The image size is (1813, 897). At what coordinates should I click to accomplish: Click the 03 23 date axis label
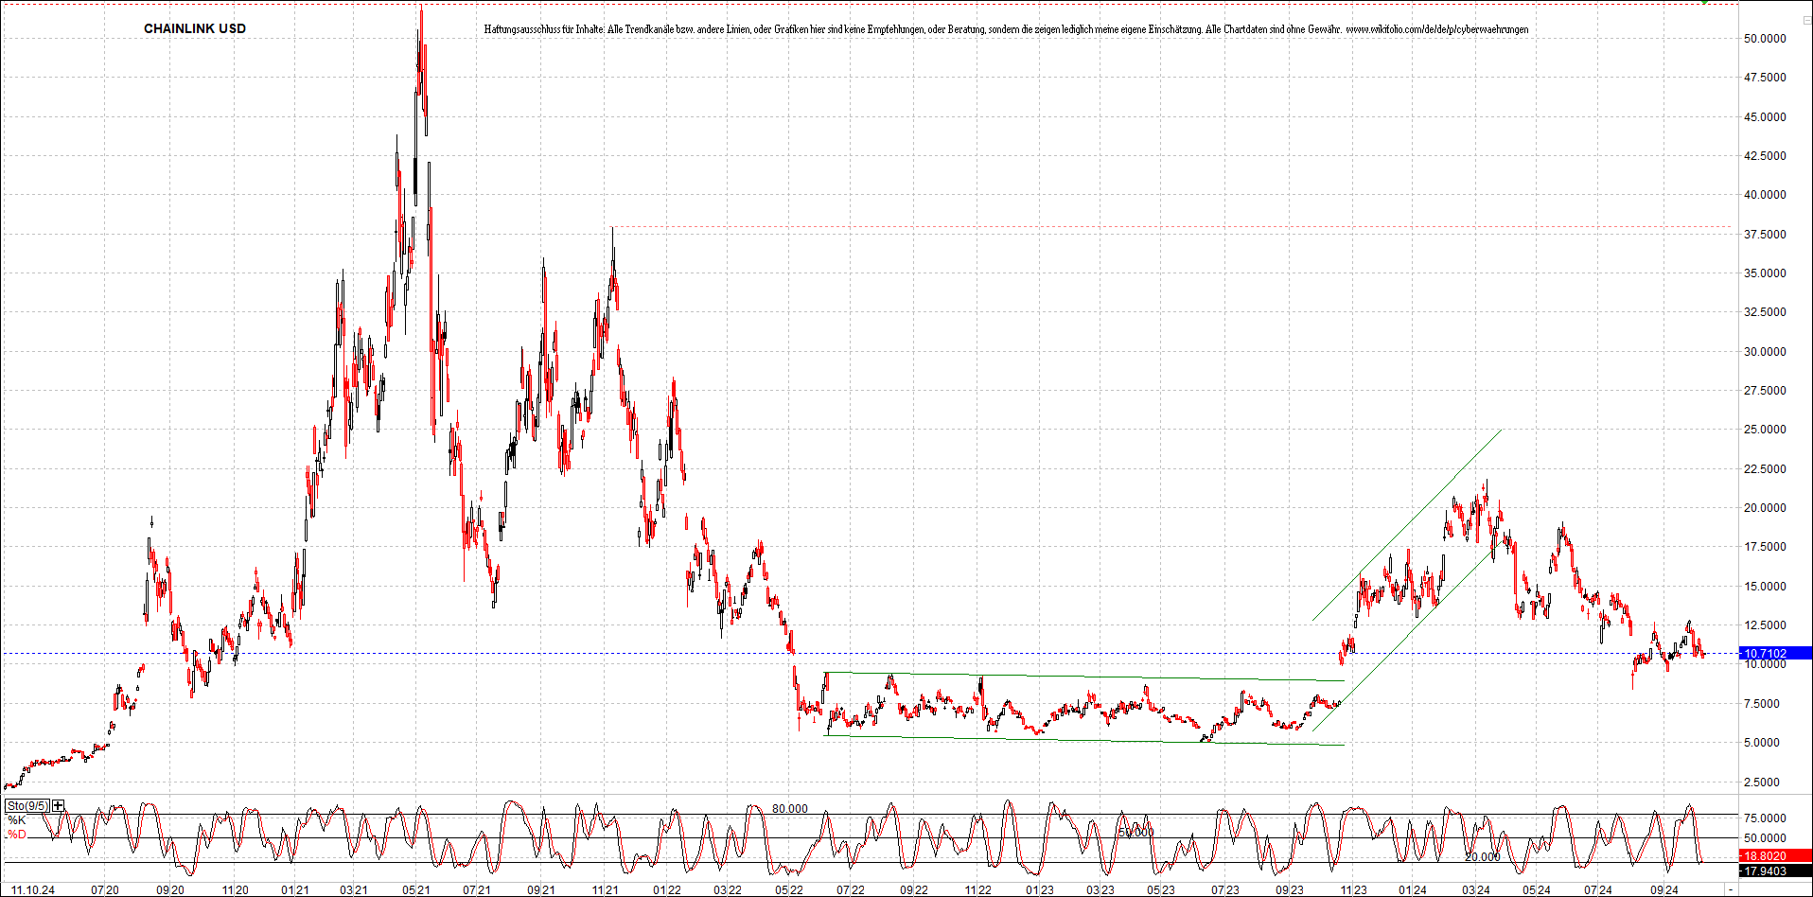pos(1100,890)
